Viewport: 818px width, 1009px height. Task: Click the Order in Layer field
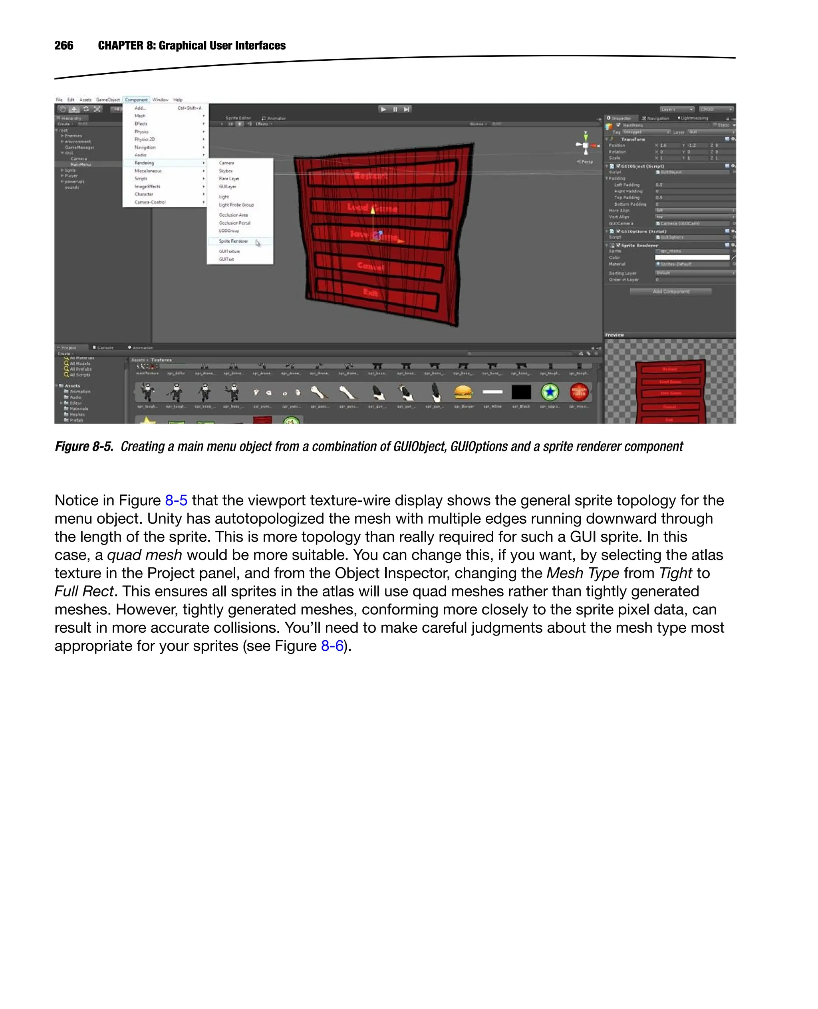click(x=695, y=280)
